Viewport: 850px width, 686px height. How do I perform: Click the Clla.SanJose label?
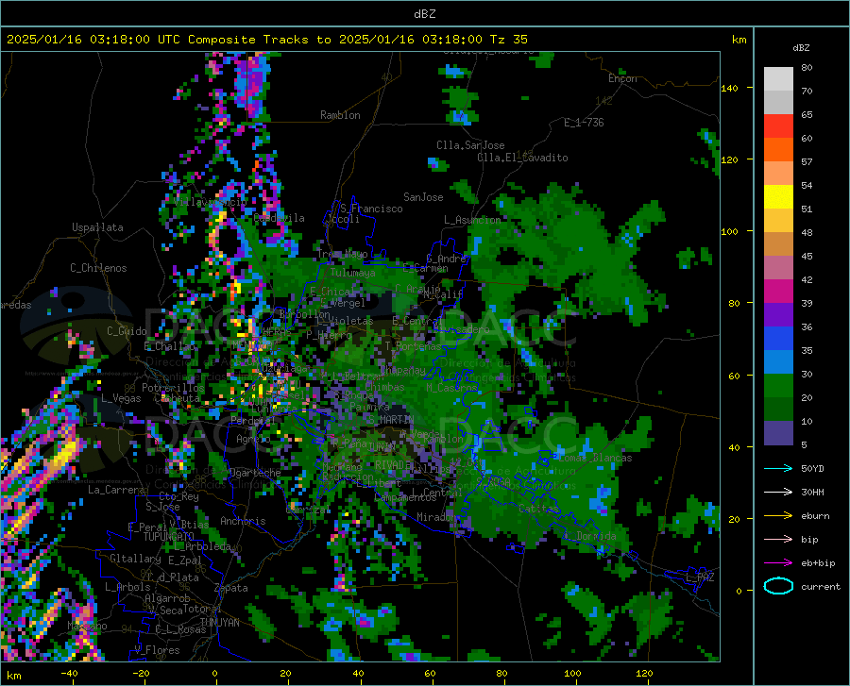point(470,145)
